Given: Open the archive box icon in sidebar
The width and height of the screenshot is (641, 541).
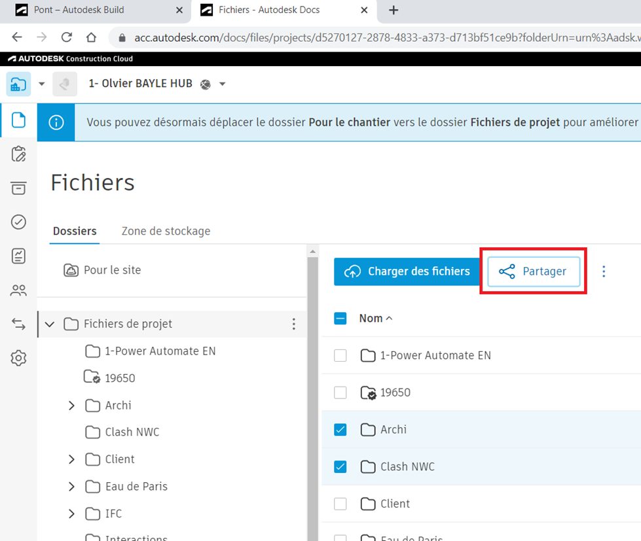Looking at the screenshot, I should pyautogui.click(x=18, y=188).
